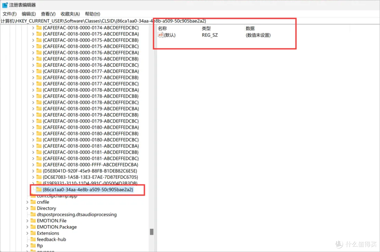Click folder icon of CAFEEFAC-0018-0000-0177-ABCDEFFEDCBB

tap(39, 78)
